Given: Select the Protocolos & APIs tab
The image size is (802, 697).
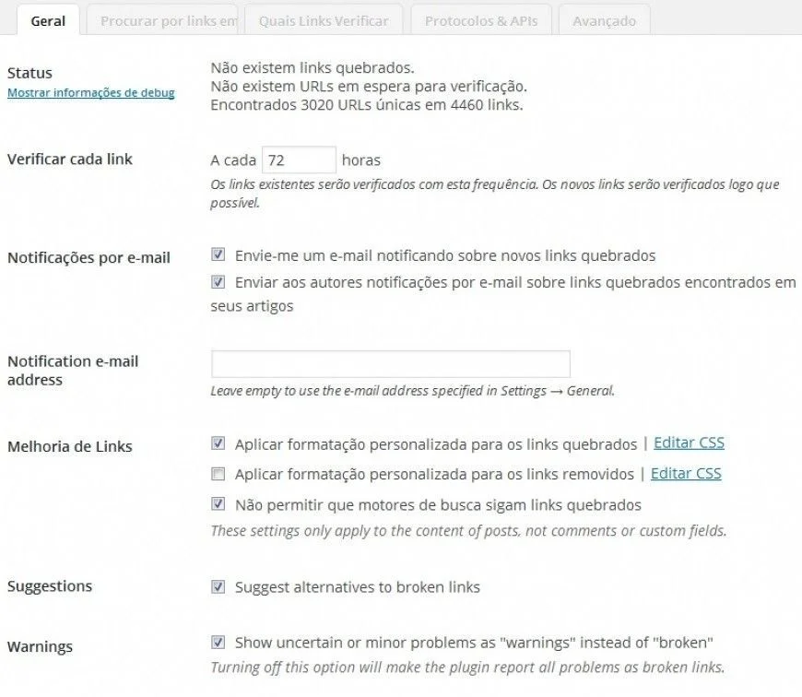Looking at the screenshot, I should pos(481,21).
